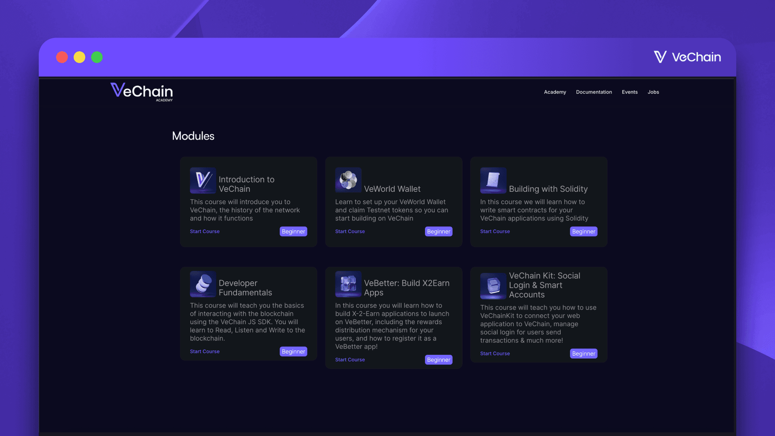775x436 pixels.
Task: Select the Developer Fundamentals course icon
Action: click(203, 284)
